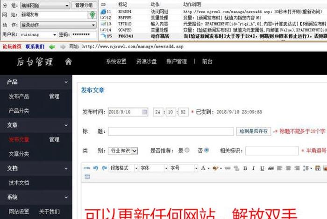Click the HTML source code icon in editor
The image size is (327, 219).
point(87,168)
